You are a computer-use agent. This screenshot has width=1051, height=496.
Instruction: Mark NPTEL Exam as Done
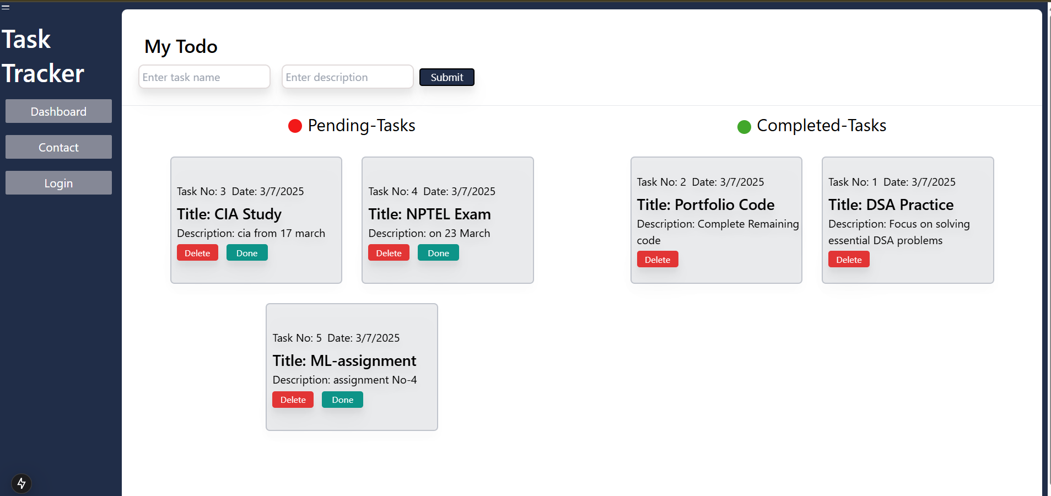coord(438,253)
